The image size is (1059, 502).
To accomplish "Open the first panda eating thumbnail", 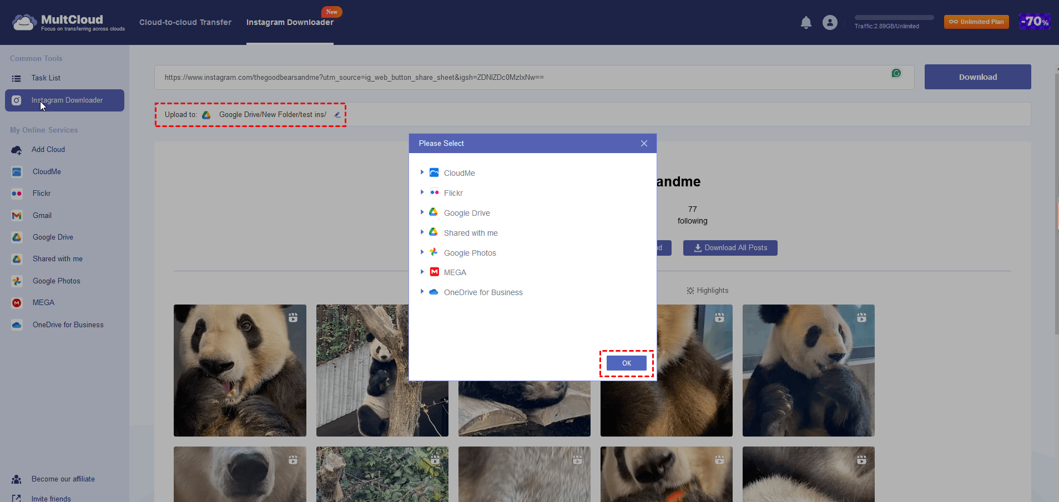I will [240, 371].
